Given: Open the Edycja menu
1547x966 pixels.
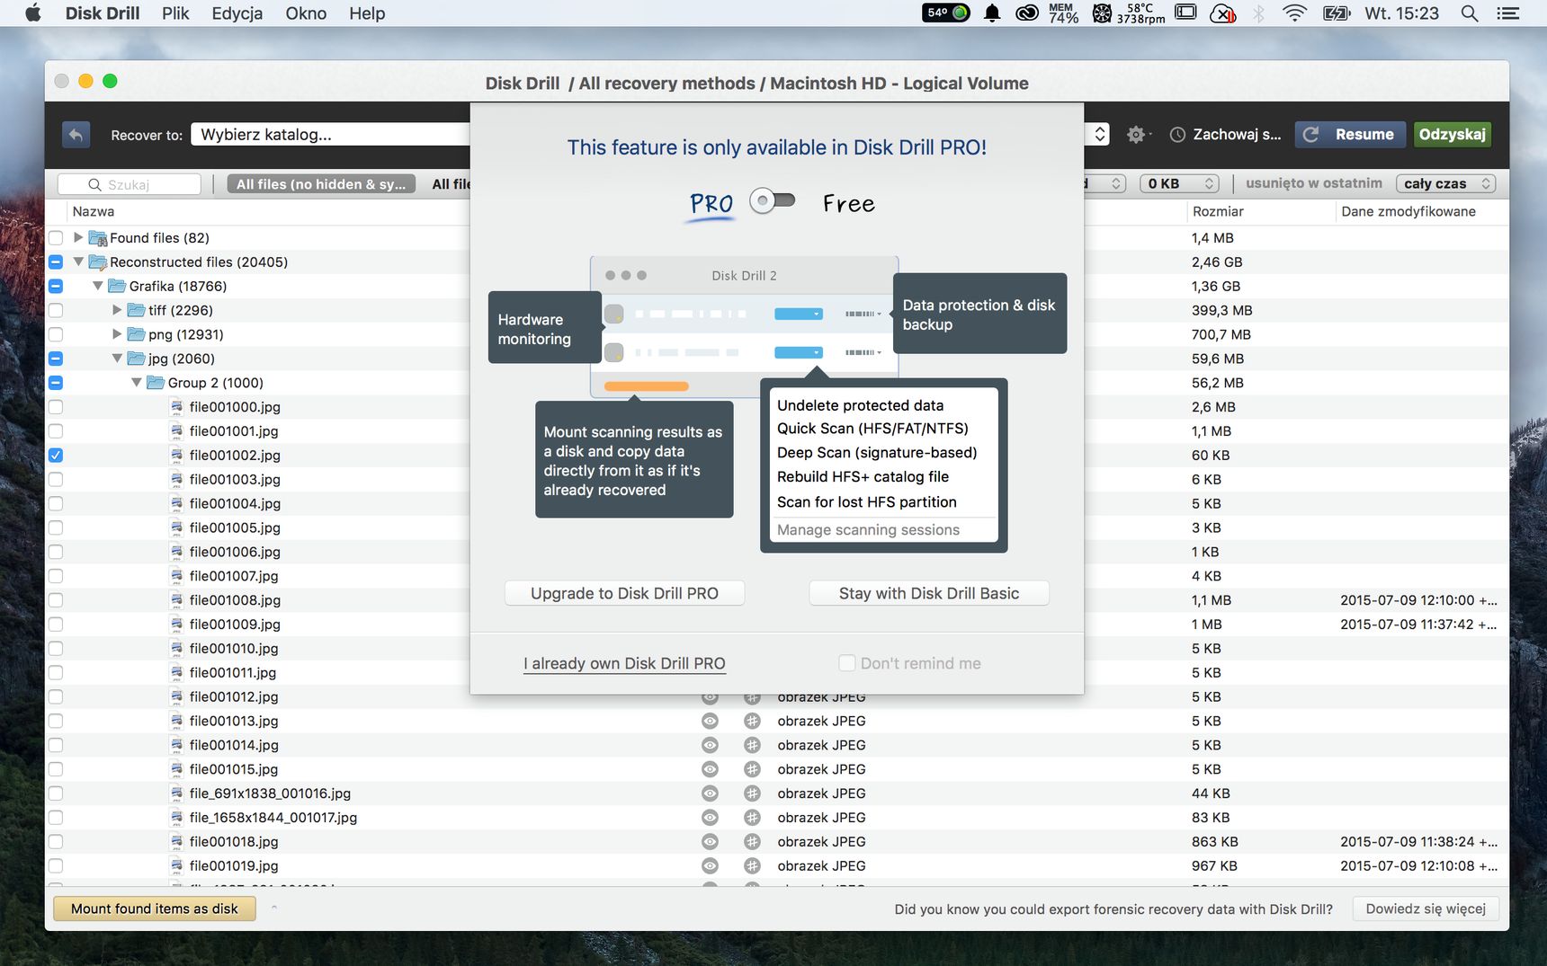Looking at the screenshot, I should 237,13.
